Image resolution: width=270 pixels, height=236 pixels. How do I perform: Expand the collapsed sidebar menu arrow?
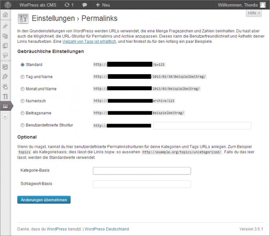pyautogui.click(x=5, y=116)
